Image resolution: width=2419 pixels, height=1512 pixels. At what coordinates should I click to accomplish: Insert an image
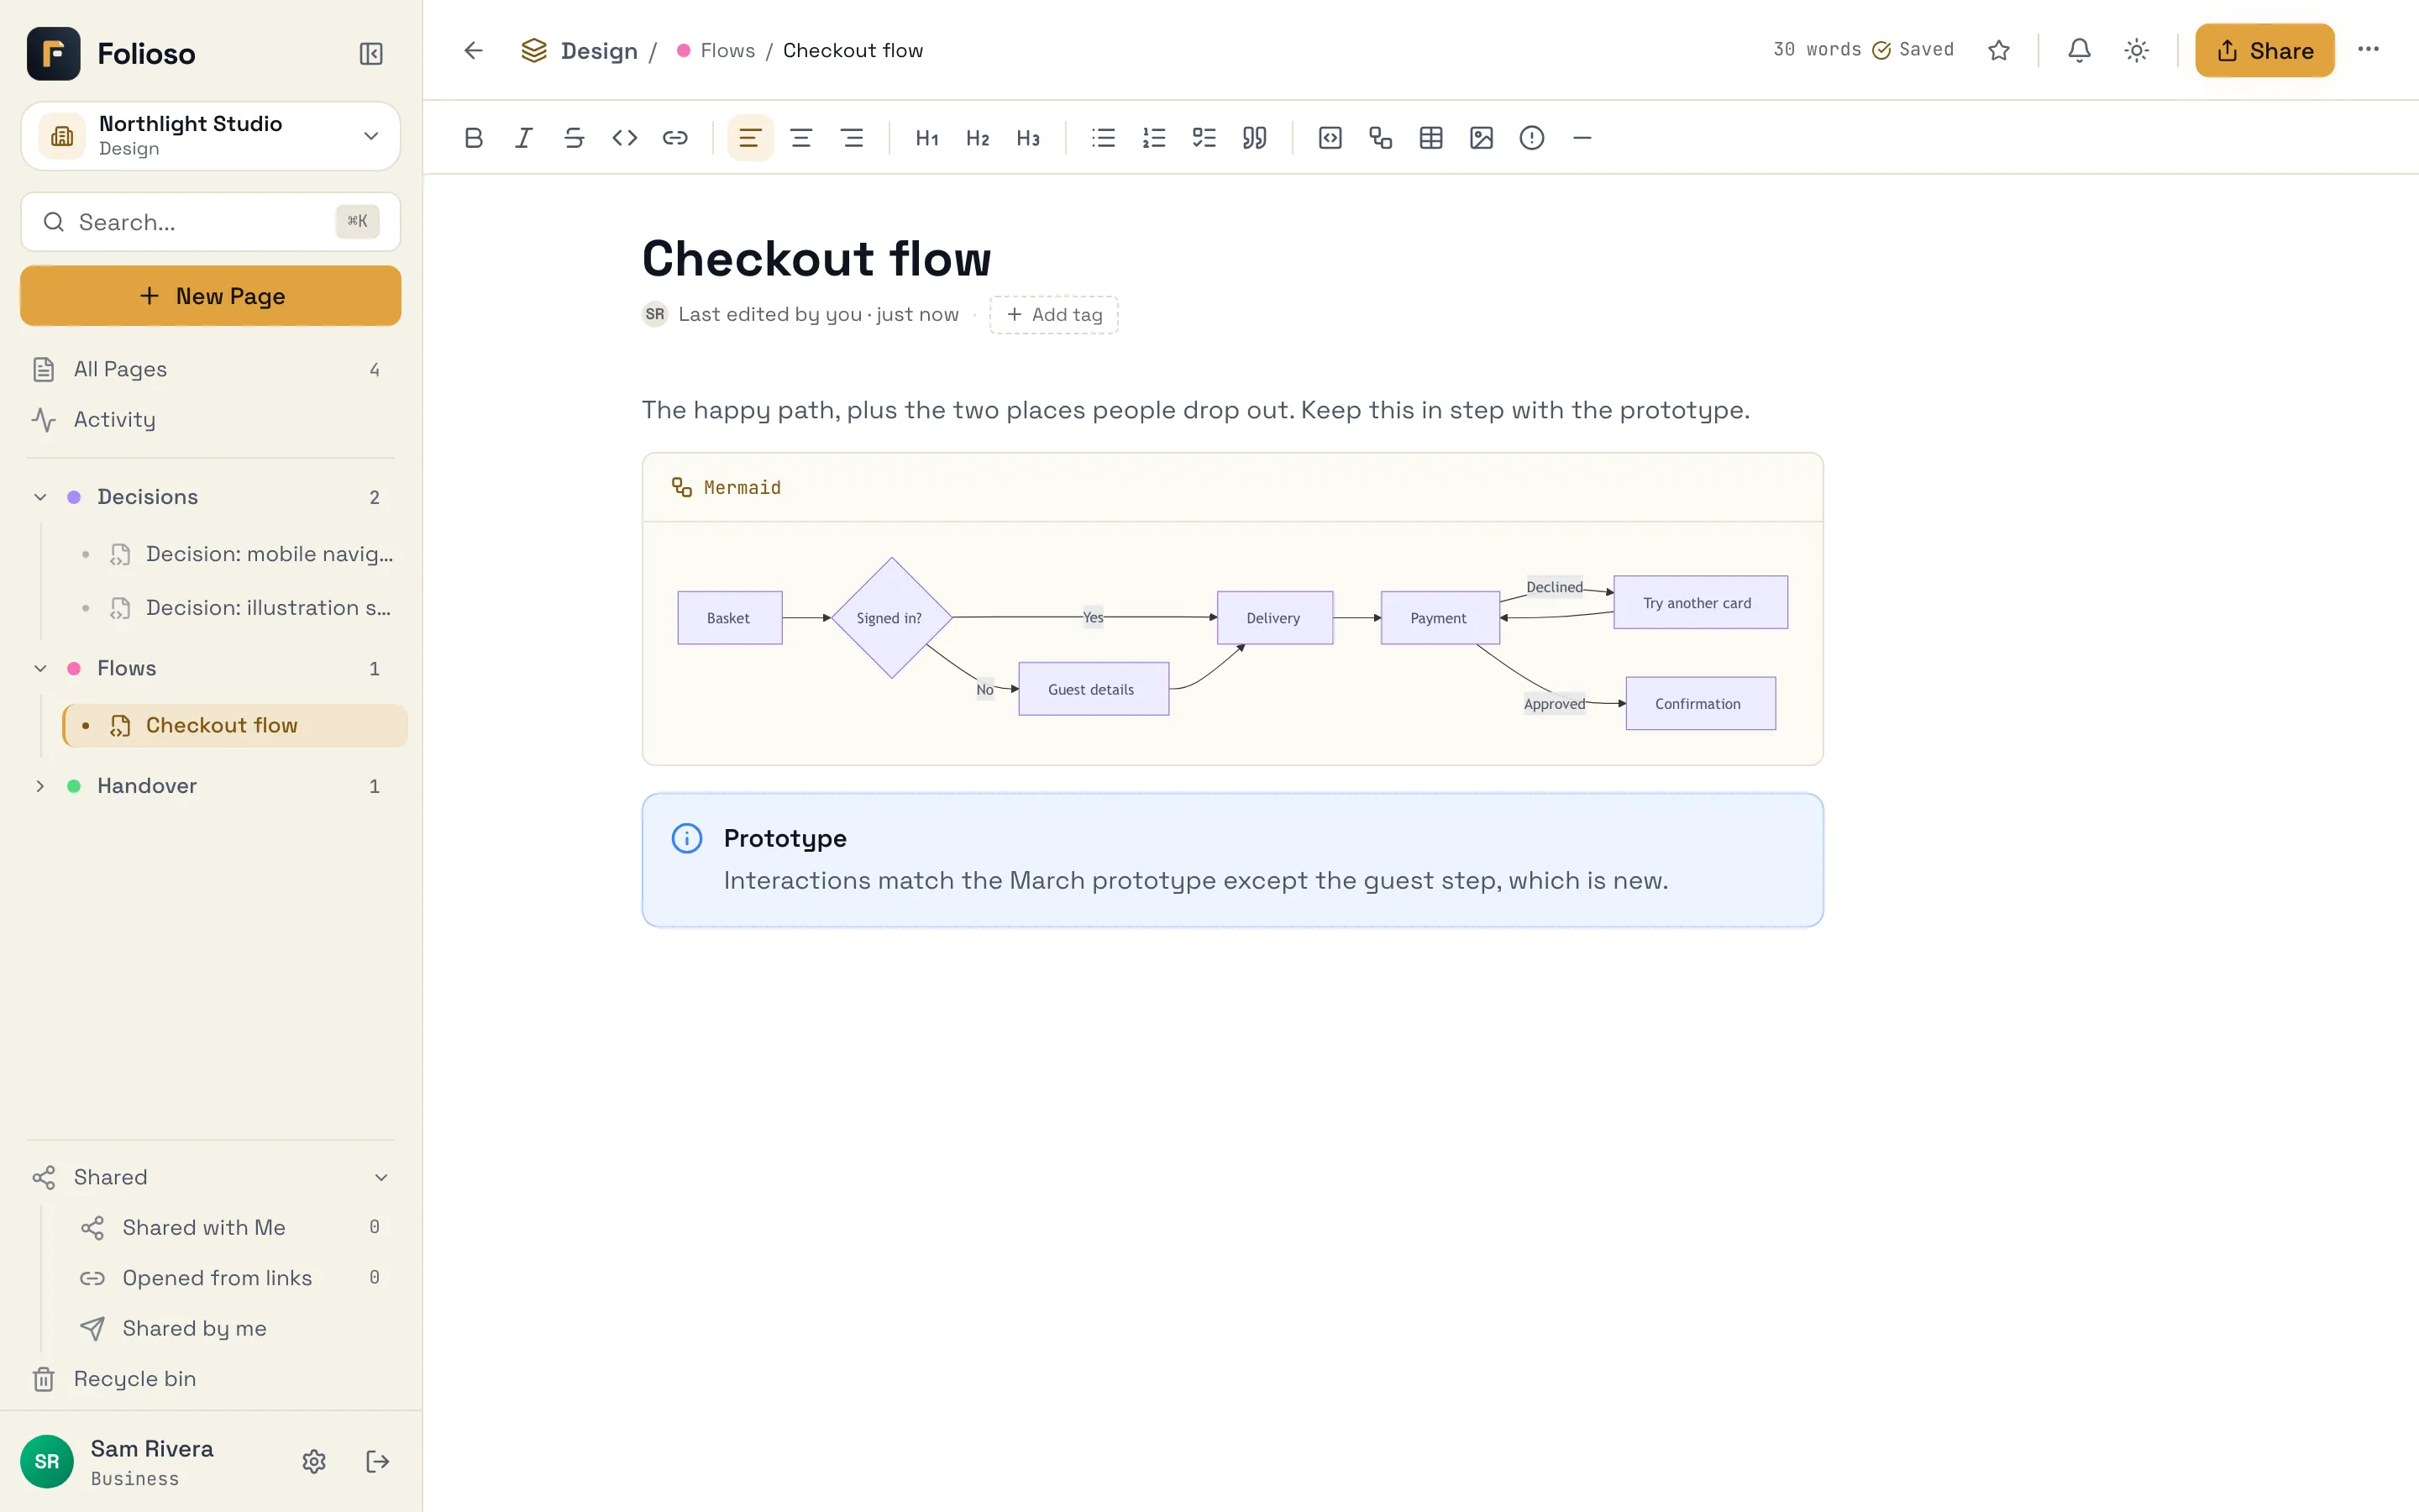pyautogui.click(x=1482, y=138)
